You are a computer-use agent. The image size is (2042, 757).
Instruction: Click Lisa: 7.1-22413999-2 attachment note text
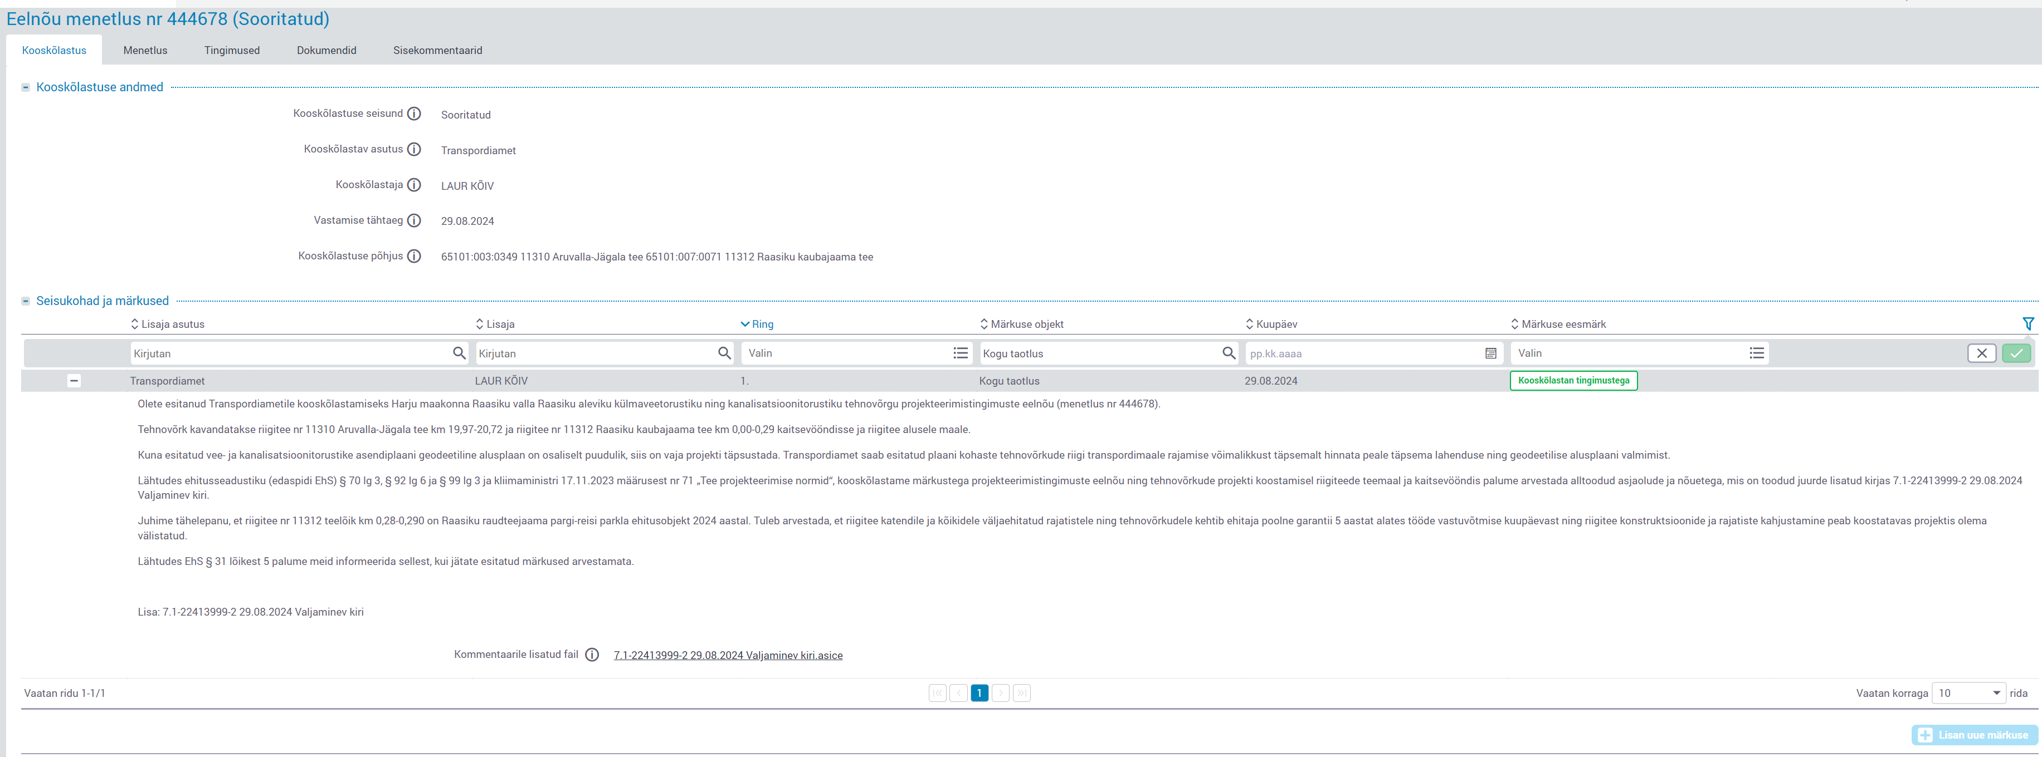(x=251, y=612)
